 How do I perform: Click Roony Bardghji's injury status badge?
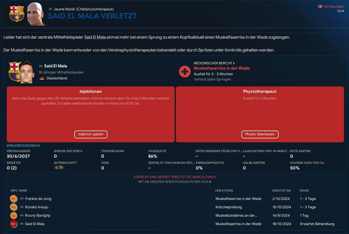pyautogui.click(x=13, y=216)
